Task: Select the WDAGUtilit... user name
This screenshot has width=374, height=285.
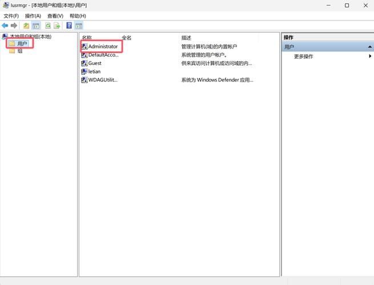Action: coord(103,80)
